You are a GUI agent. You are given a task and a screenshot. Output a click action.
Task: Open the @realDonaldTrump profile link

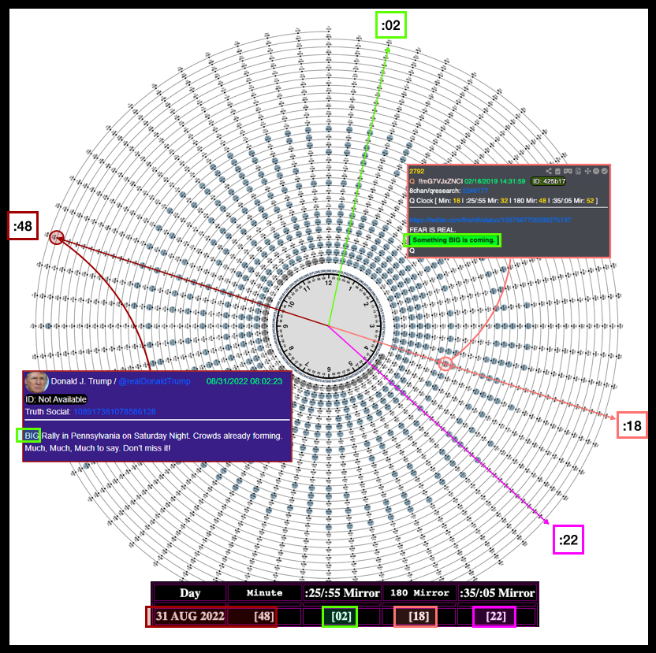155,381
